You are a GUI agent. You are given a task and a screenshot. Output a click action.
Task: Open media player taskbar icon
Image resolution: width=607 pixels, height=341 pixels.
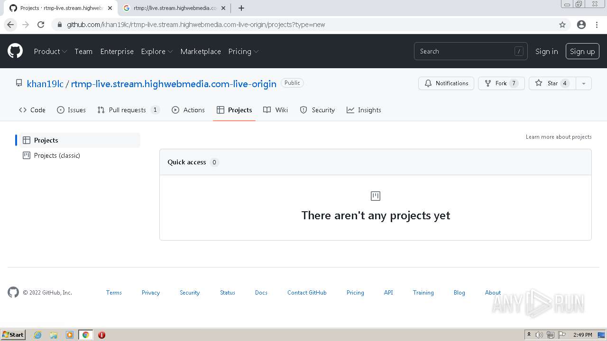pyautogui.click(x=70, y=335)
